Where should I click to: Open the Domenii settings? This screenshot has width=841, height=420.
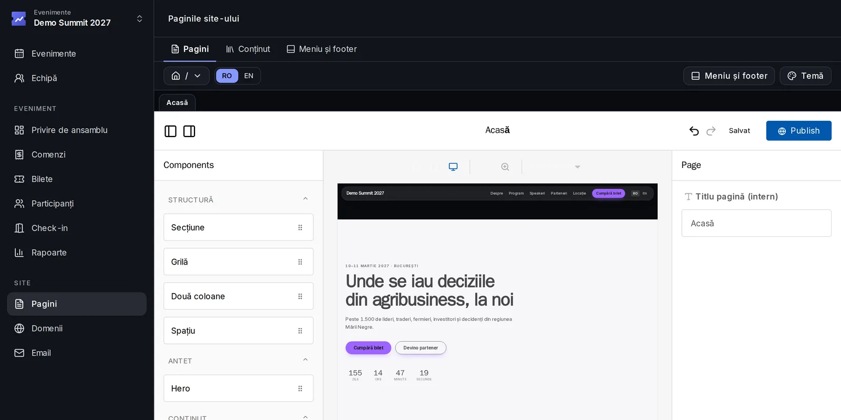(x=77, y=329)
